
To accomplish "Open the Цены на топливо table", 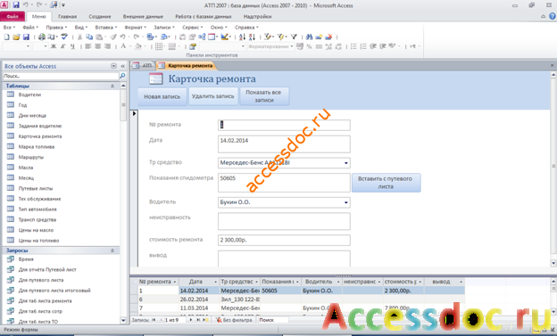I will (38, 241).
